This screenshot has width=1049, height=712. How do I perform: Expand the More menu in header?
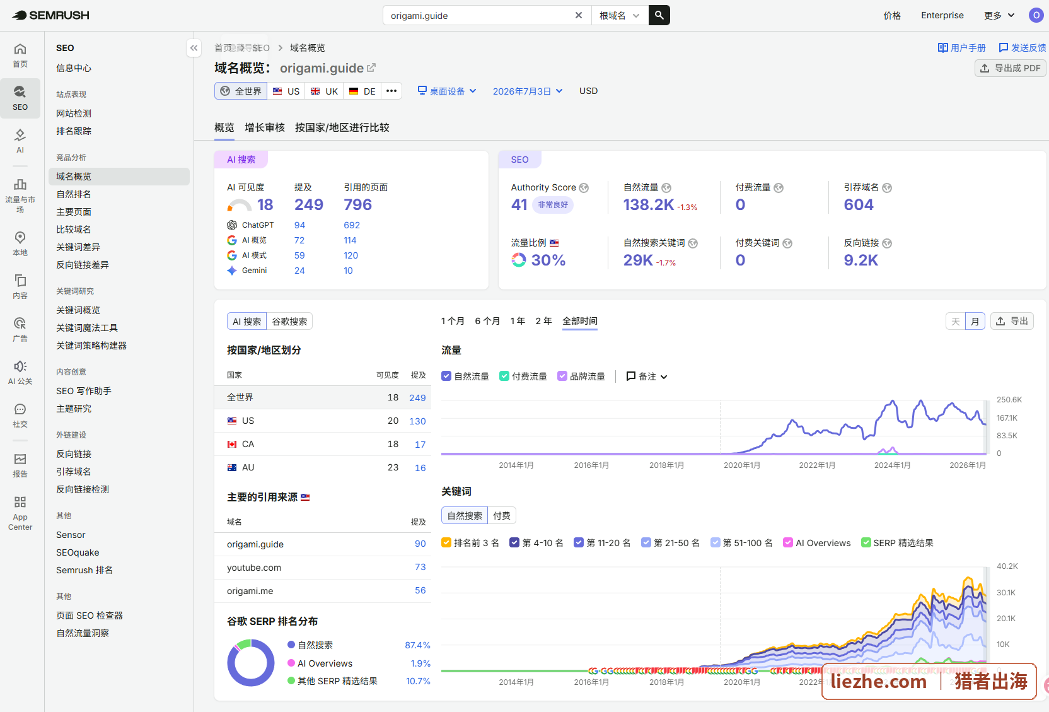click(999, 15)
